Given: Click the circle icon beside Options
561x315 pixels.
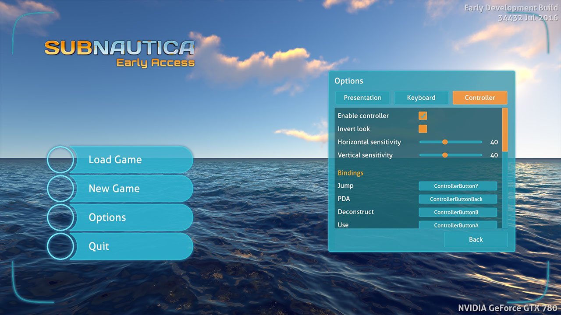Looking at the screenshot, I should pos(60,217).
